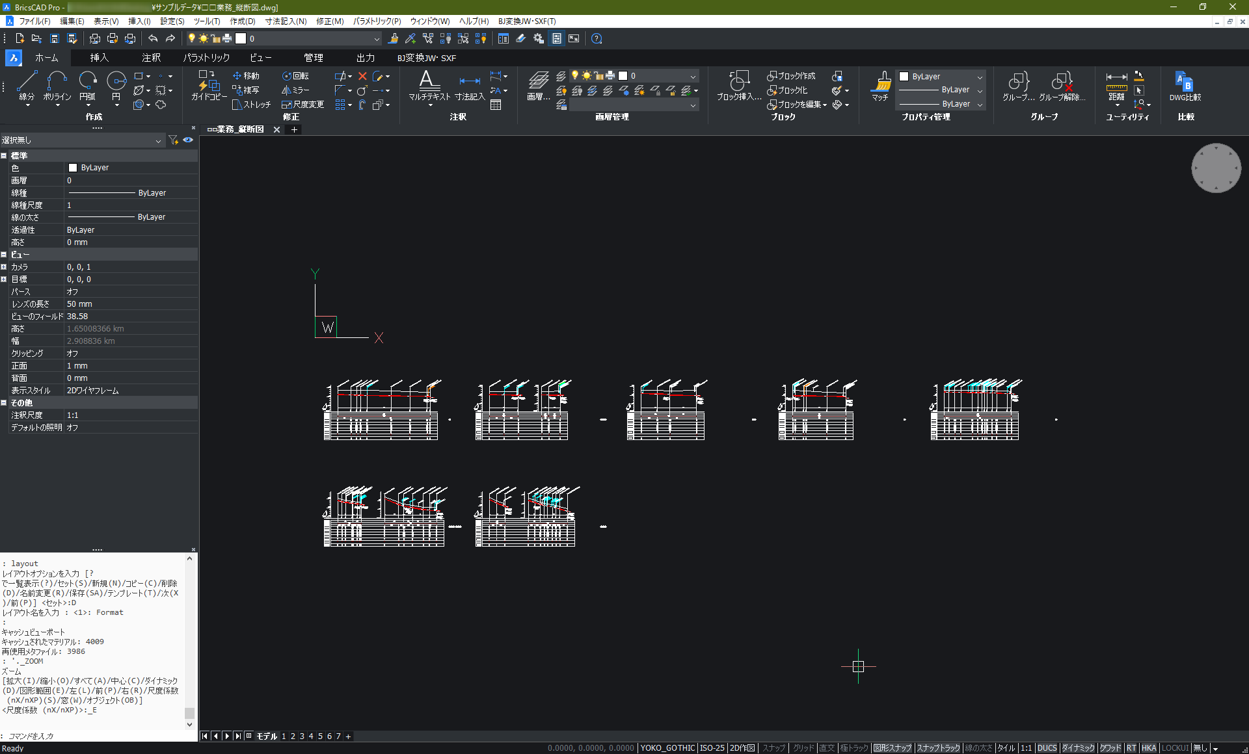Expand the カメラ property row
Viewport: 1249px width, 754px height.
coord(4,267)
